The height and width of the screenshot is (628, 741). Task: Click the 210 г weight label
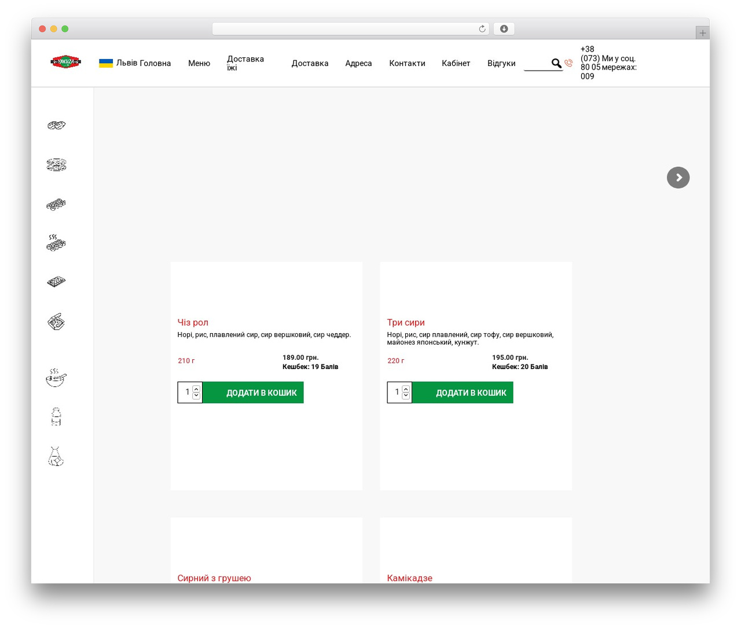[186, 361]
